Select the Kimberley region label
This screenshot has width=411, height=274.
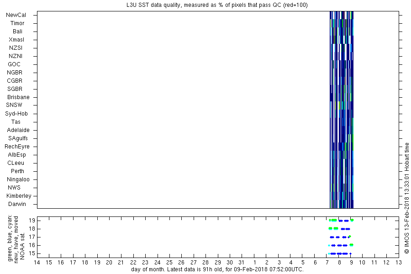tap(19, 196)
